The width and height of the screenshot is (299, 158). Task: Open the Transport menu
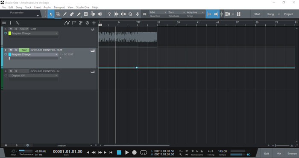(59, 7)
